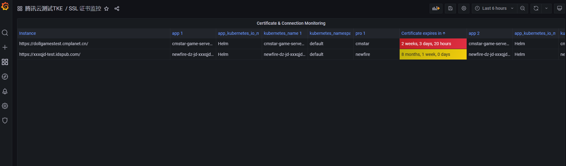Click default namespace in dollgamestest row
566x166 pixels.
point(331,44)
